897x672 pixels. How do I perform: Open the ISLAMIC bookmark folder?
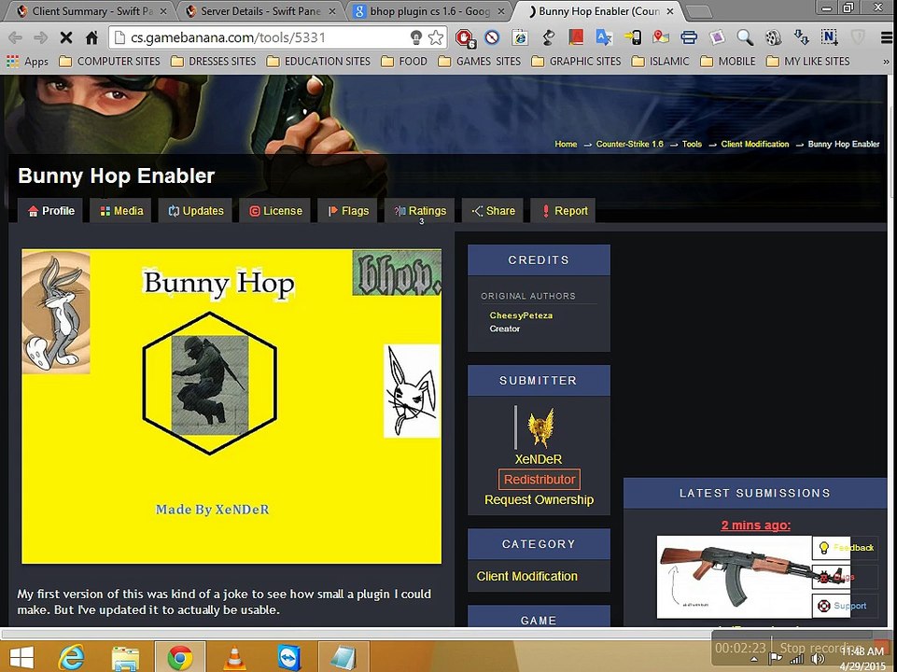coord(661,62)
